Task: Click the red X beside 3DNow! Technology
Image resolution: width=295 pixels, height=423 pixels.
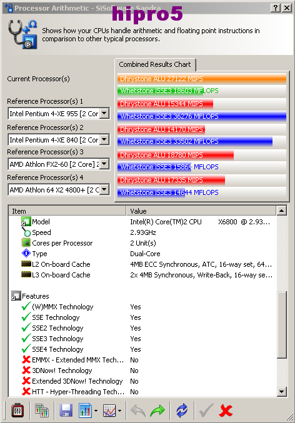Action: (x=26, y=370)
